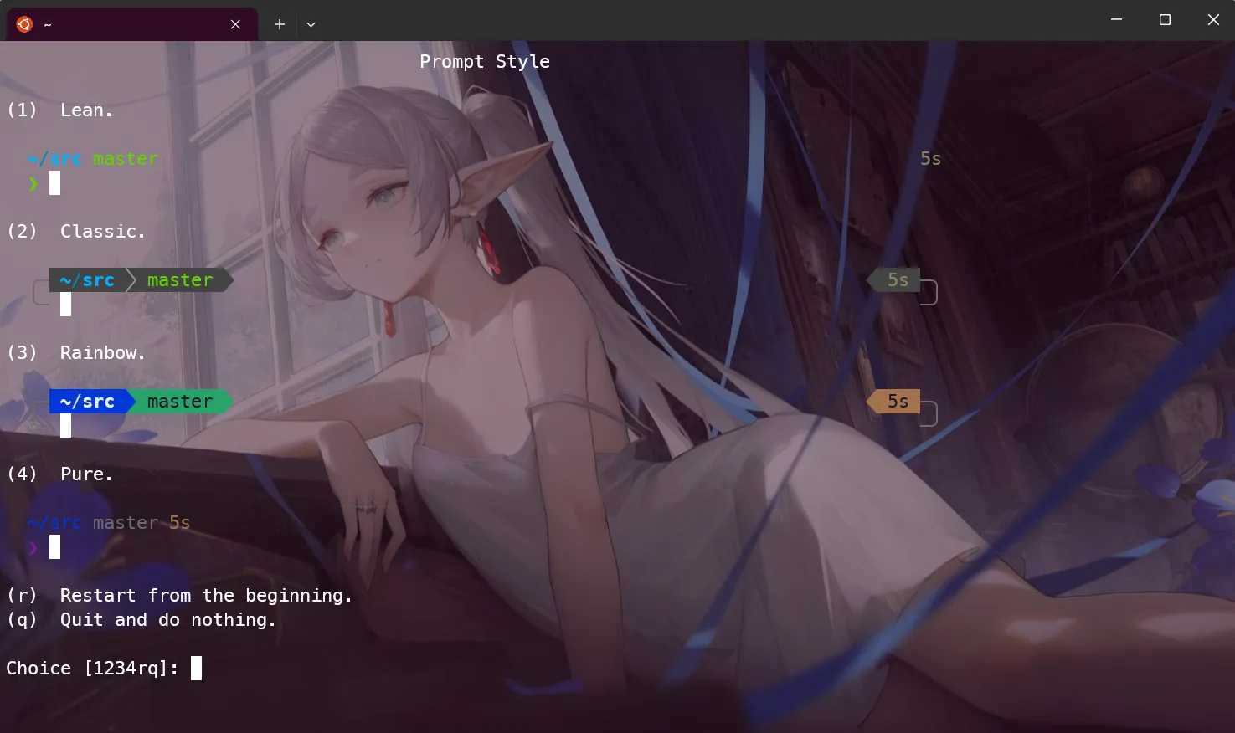
Task: Select the "~" tab title
Action: [48, 25]
